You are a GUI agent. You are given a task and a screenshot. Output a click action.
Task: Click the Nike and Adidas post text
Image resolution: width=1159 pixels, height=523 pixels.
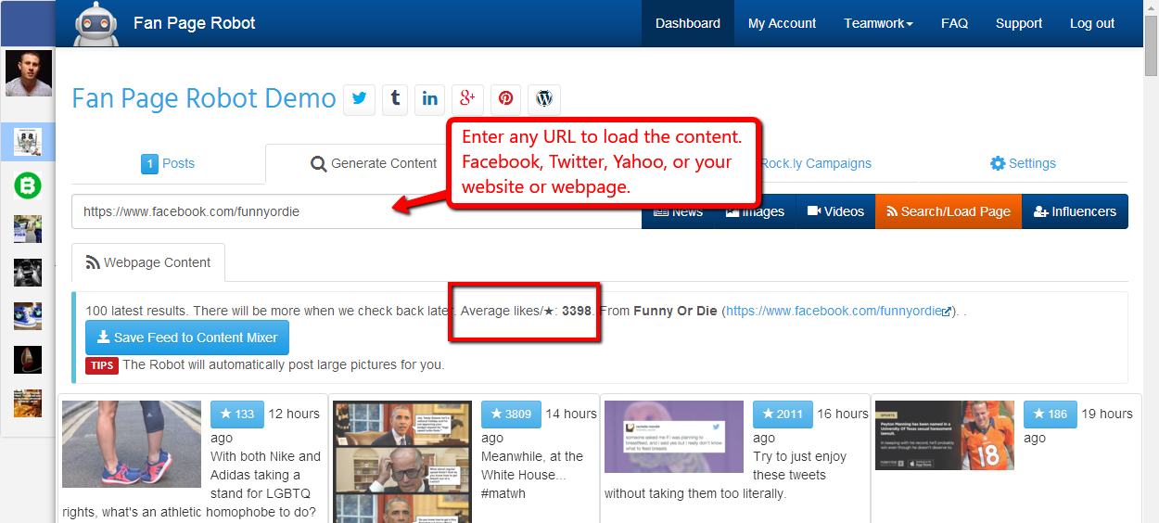tap(191, 484)
